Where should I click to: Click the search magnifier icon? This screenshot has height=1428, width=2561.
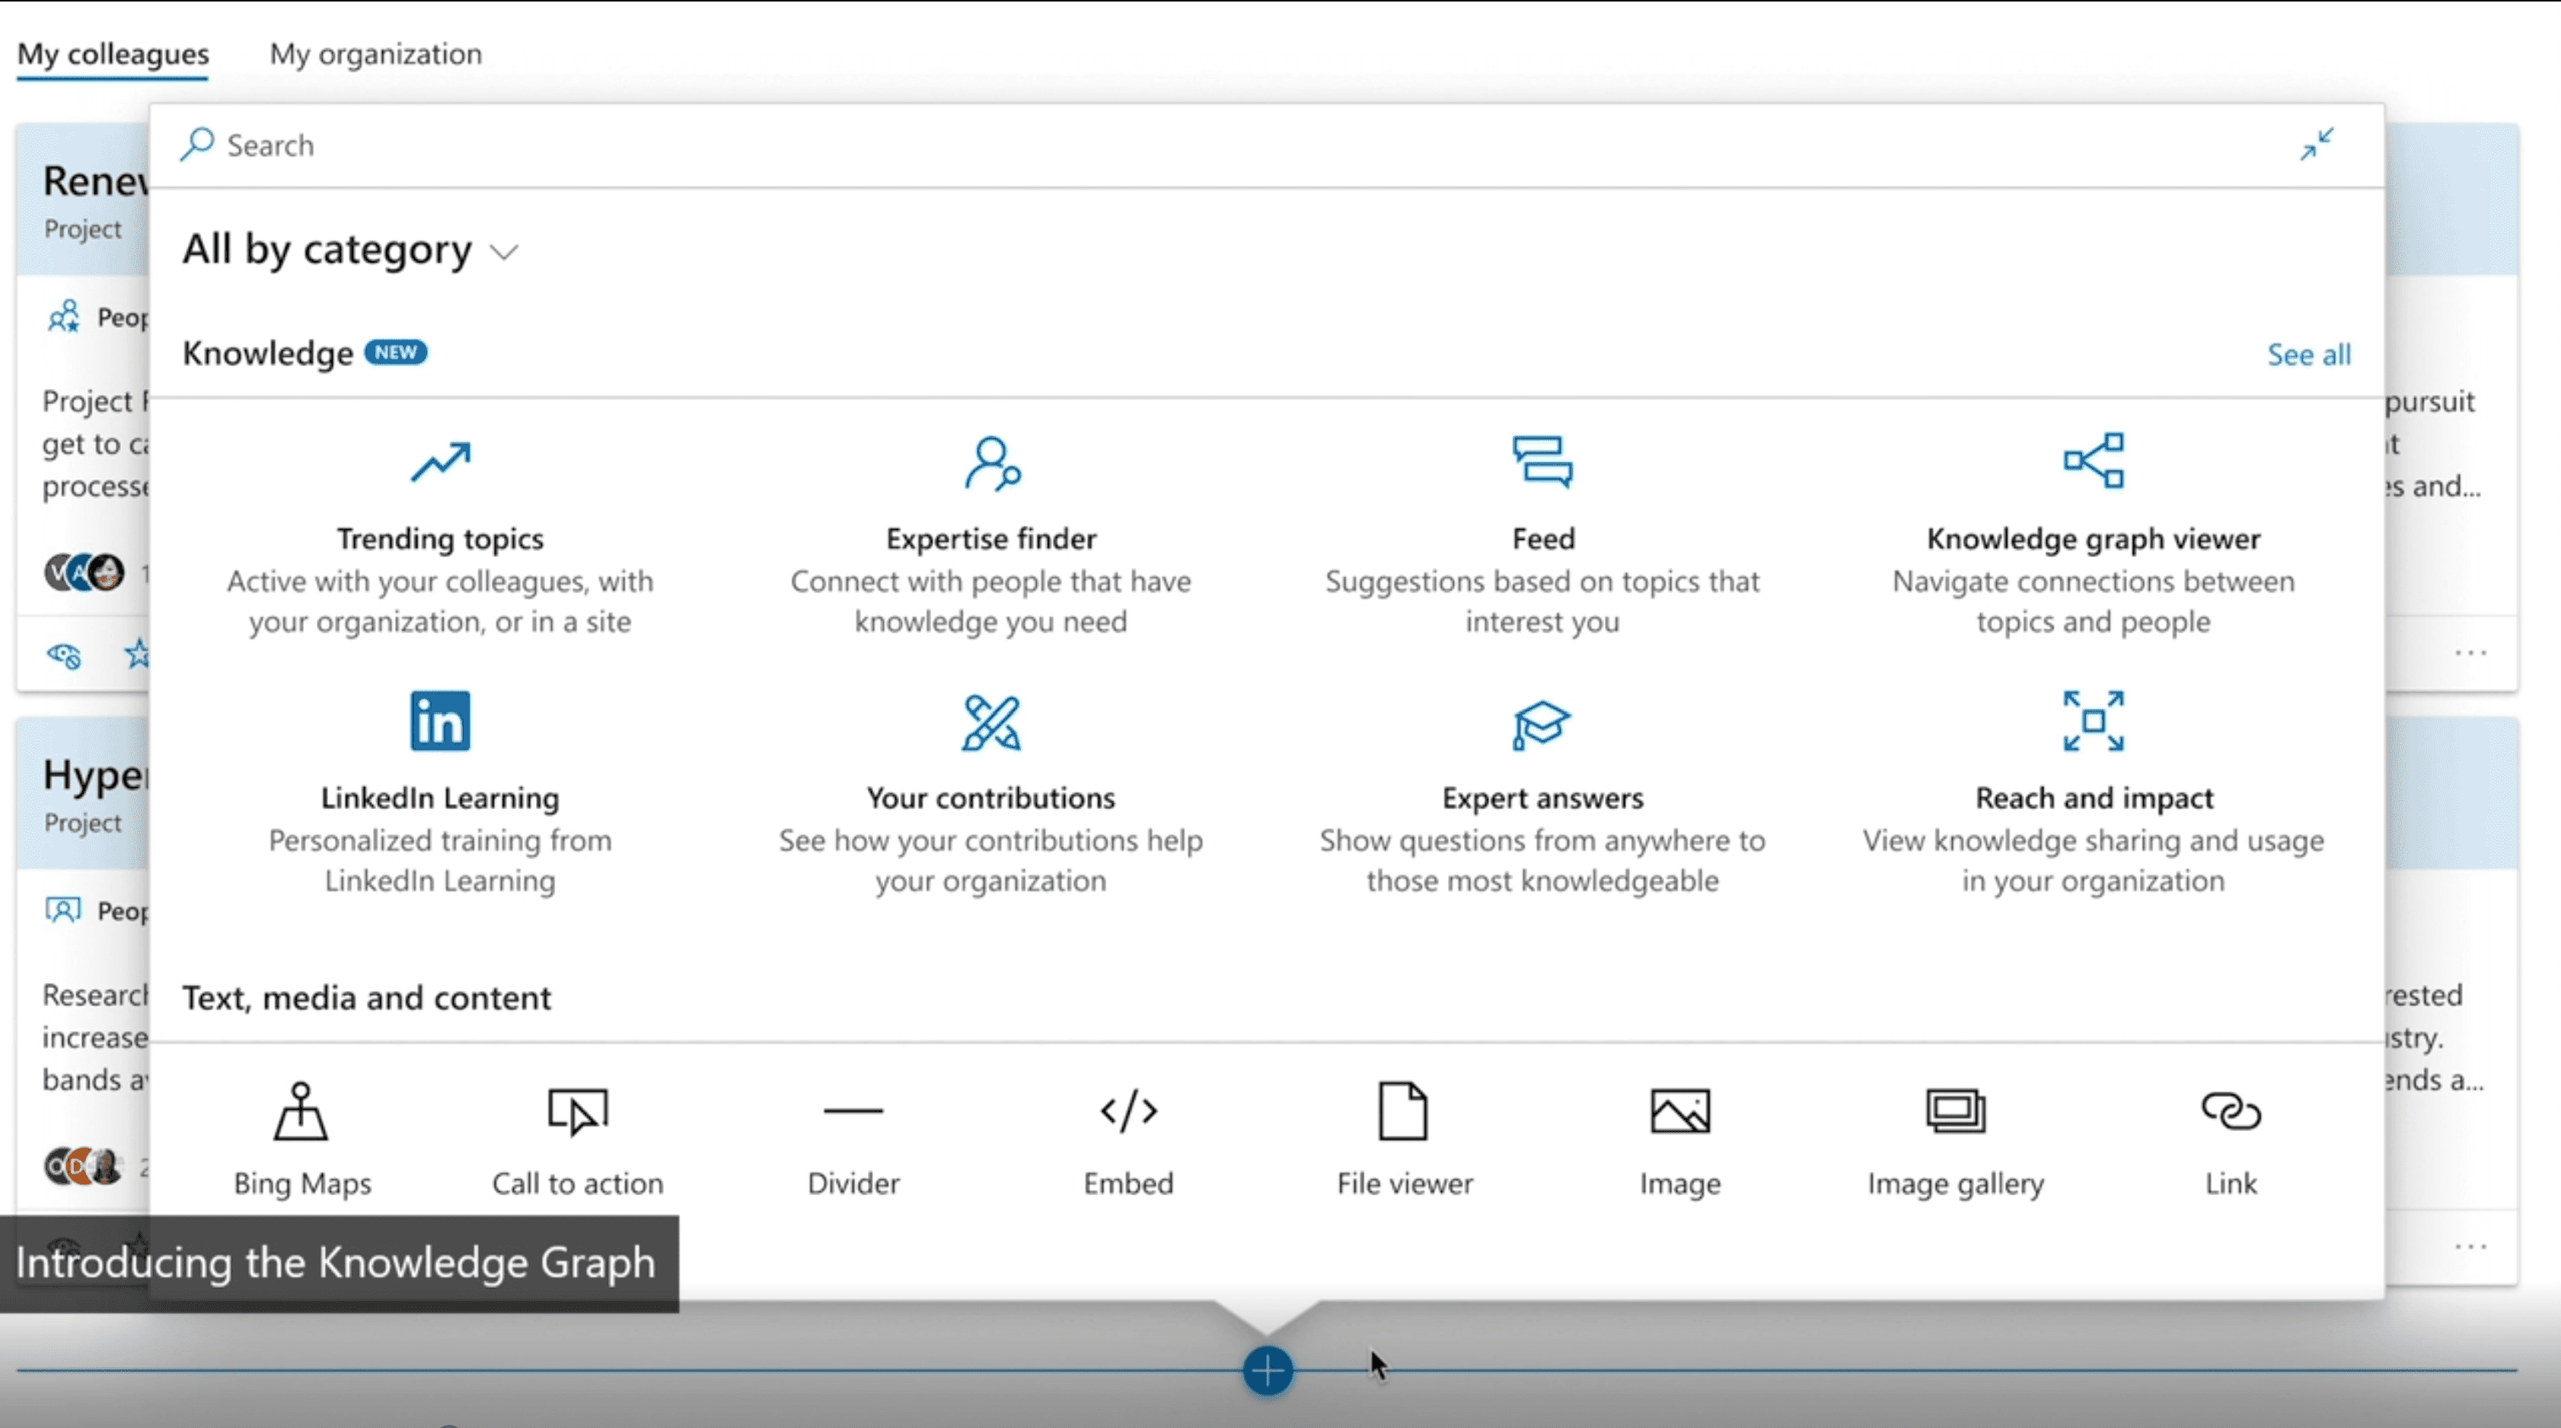(197, 144)
